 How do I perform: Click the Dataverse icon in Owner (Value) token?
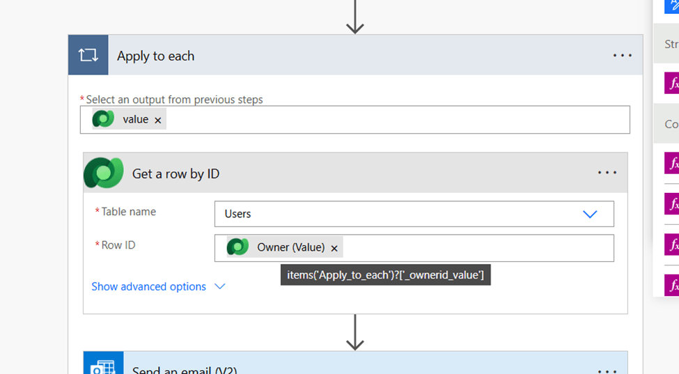[238, 247]
